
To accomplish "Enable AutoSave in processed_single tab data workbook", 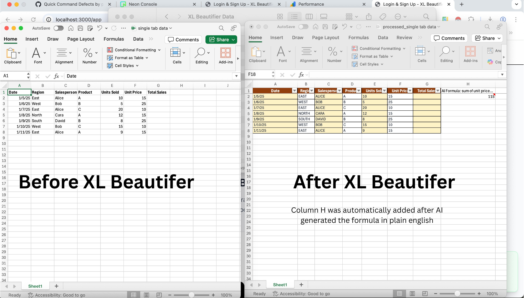I will (303, 27).
